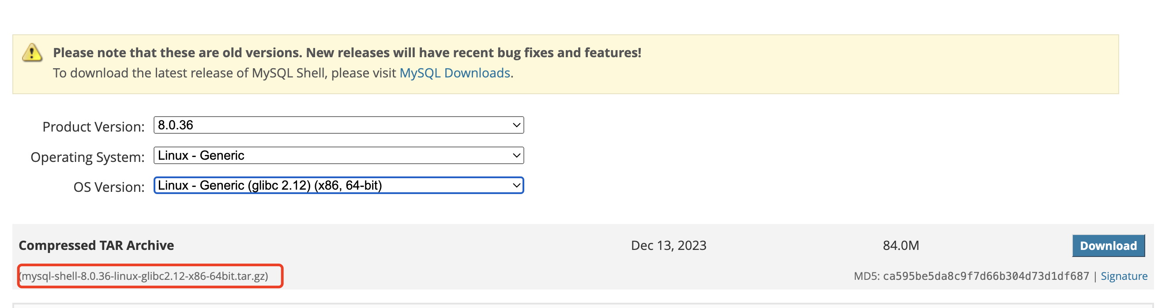Screen dimensions: 1173x308
Task: Click the mysql-shell tar.gz filename text
Action: [x=144, y=276]
